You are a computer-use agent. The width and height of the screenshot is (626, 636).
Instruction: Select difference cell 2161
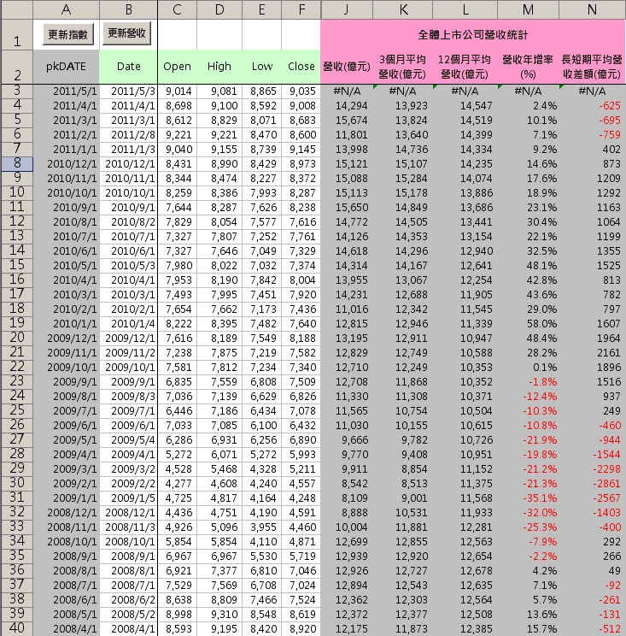[593, 353]
